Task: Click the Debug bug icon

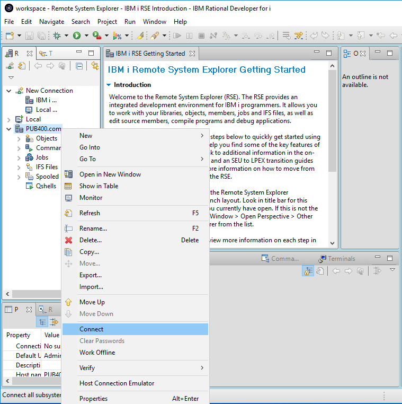Action: coord(57,36)
